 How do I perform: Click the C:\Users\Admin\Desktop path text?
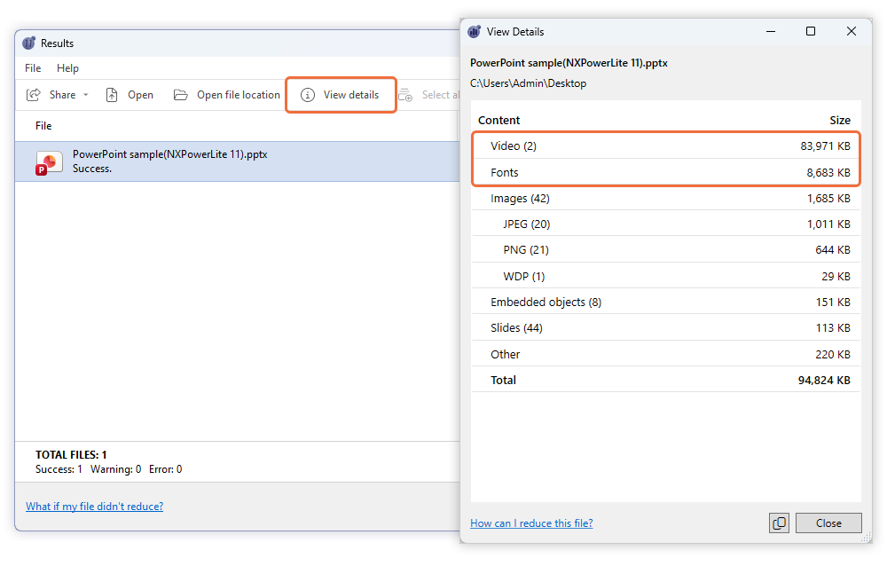[x=528, y=83]
